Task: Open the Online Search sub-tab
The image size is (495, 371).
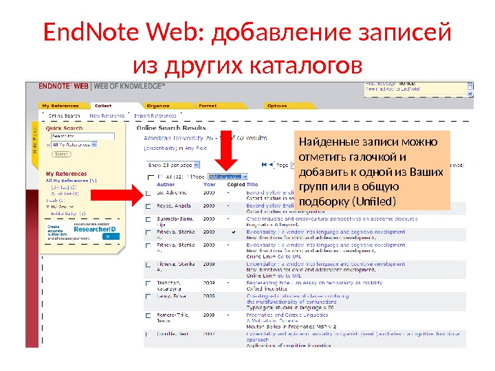Action: [64, 116]
